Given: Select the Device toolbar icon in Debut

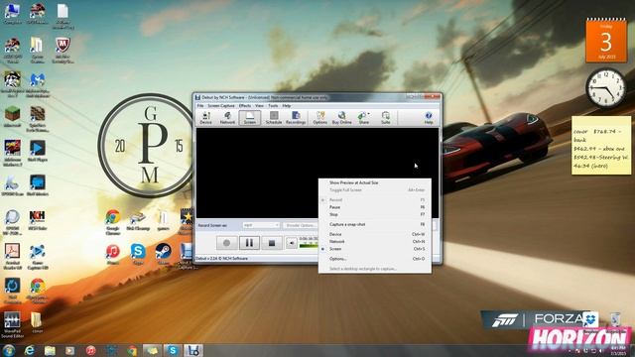Looking at the screenshot, I should tap(205, 118).
